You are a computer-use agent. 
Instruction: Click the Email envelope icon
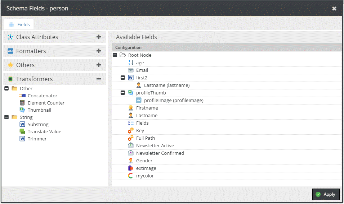131,70
